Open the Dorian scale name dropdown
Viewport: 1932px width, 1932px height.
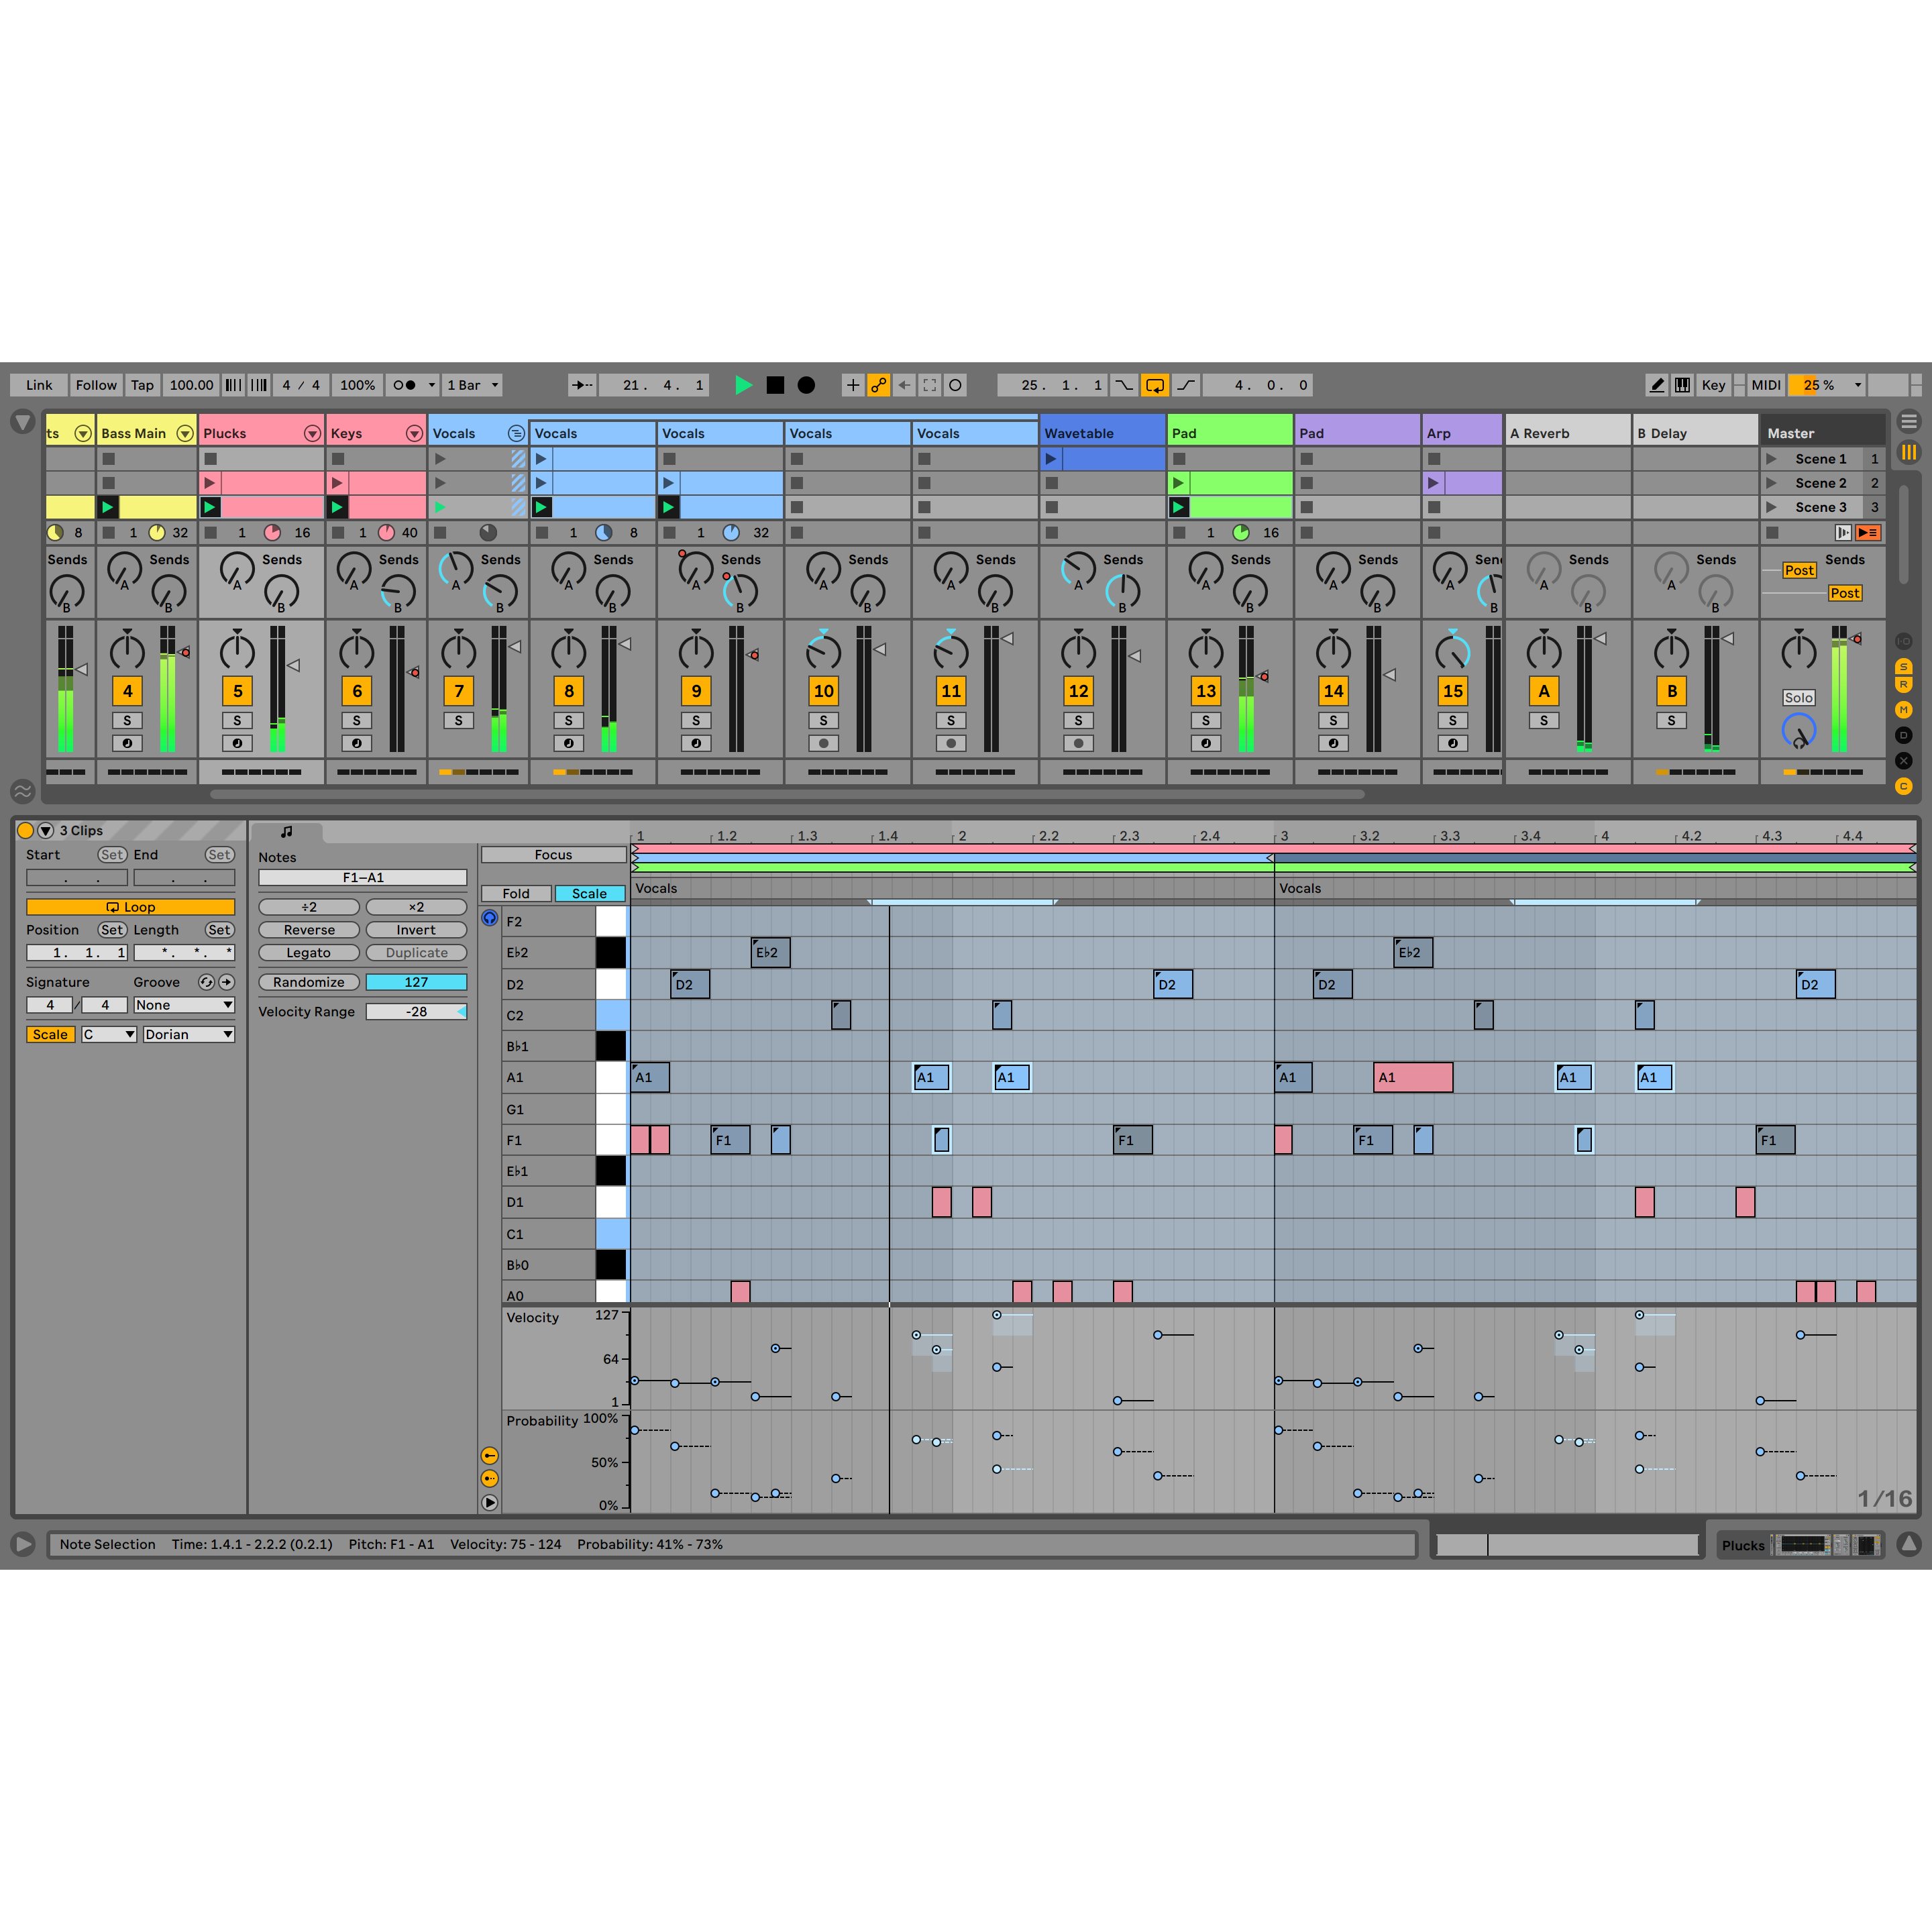click(x=188, y=1034)
